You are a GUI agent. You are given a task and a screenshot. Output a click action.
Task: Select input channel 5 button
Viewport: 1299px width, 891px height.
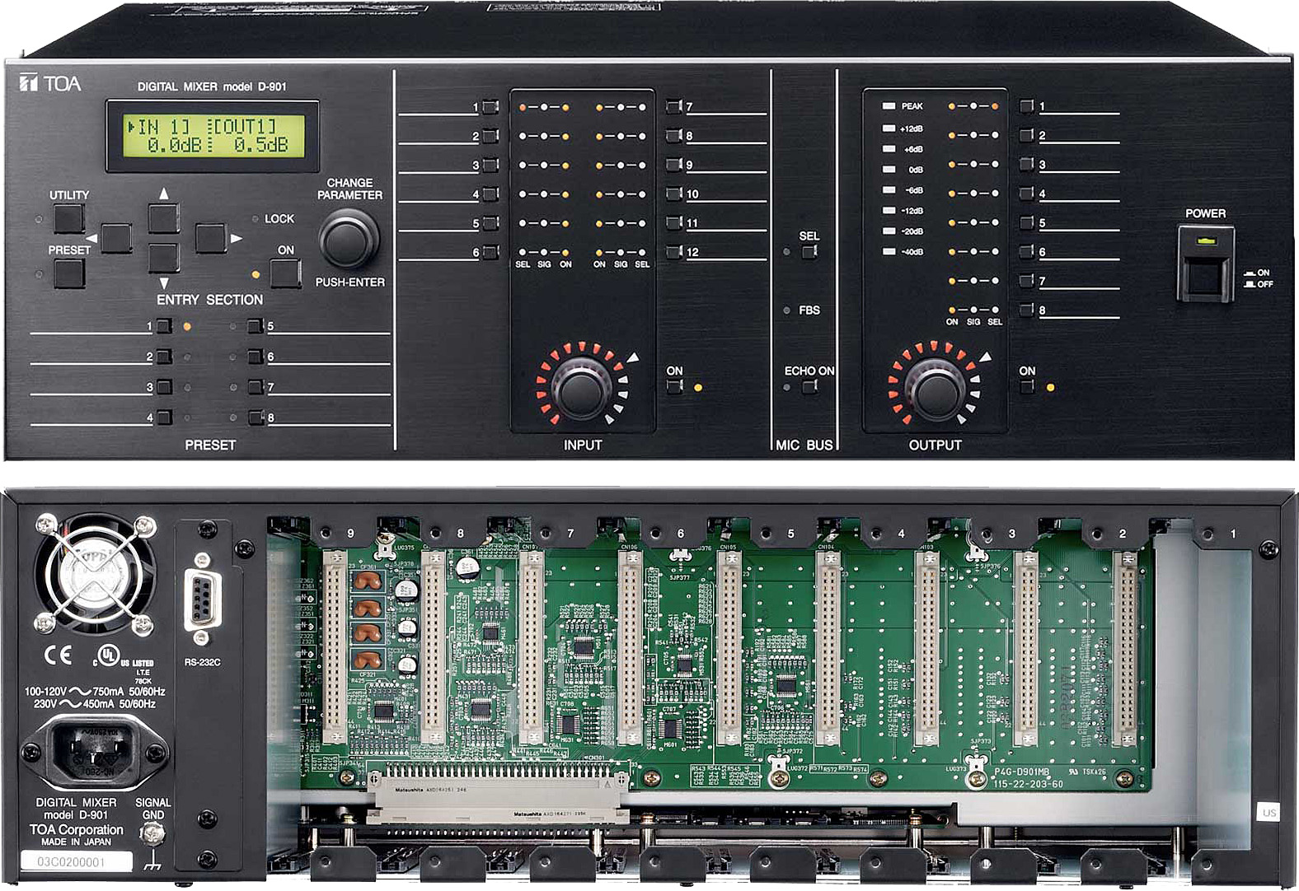[490, 223]
